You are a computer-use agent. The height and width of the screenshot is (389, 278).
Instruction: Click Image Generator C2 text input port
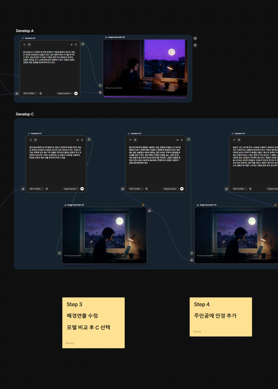[x=59, y=253]
